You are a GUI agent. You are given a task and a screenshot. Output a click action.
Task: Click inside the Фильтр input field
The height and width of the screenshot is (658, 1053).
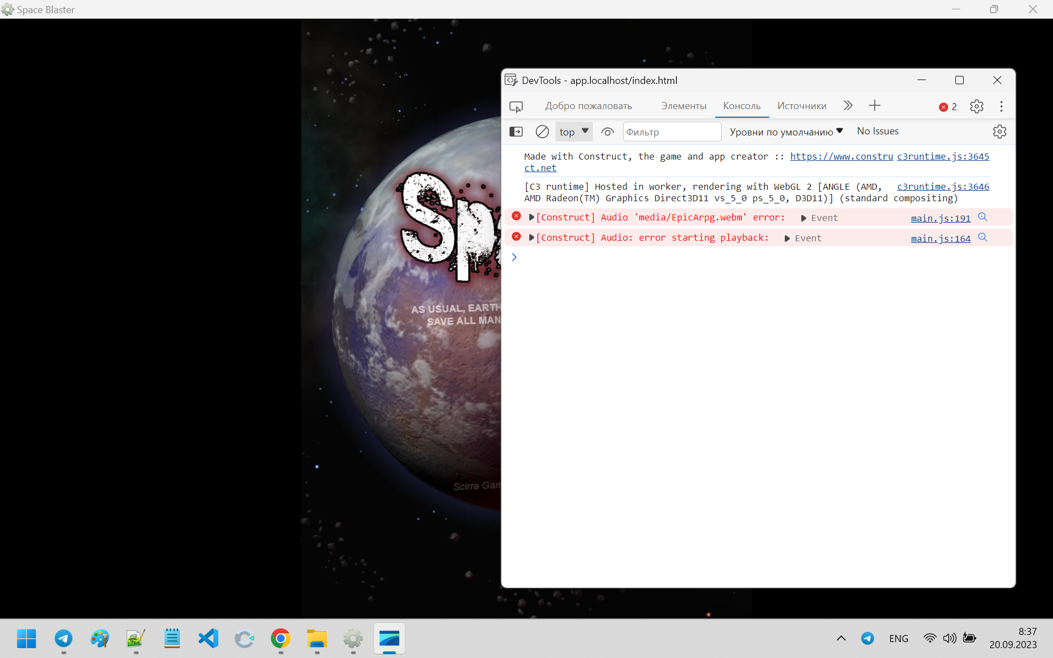point(672,132)
